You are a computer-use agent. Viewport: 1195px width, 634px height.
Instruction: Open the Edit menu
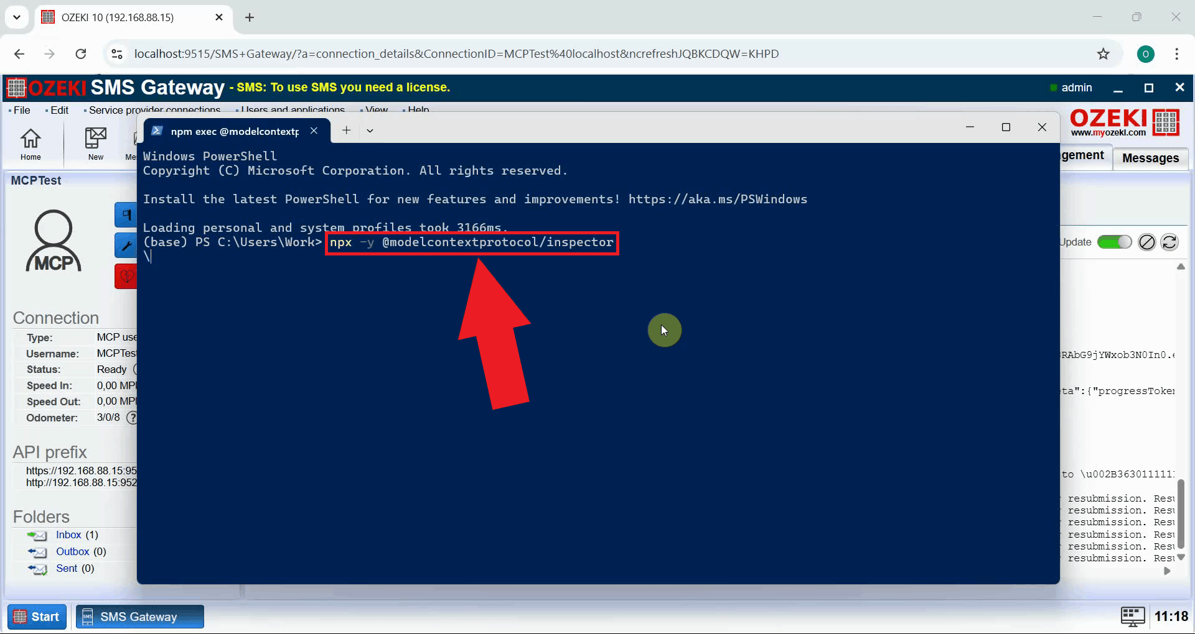pyautogui.click(x=58, y=110)
